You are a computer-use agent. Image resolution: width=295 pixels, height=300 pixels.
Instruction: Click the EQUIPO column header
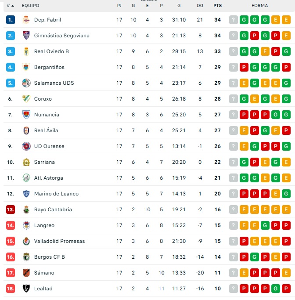click(30, 6)
